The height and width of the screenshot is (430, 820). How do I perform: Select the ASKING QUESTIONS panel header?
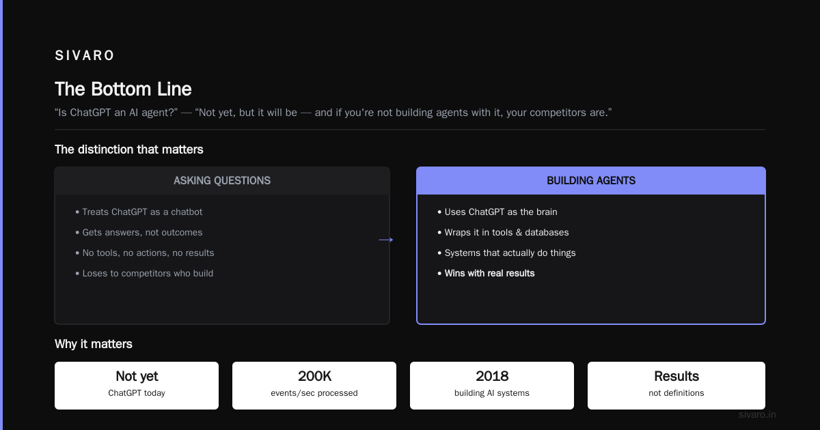click(x=222, y=181)
